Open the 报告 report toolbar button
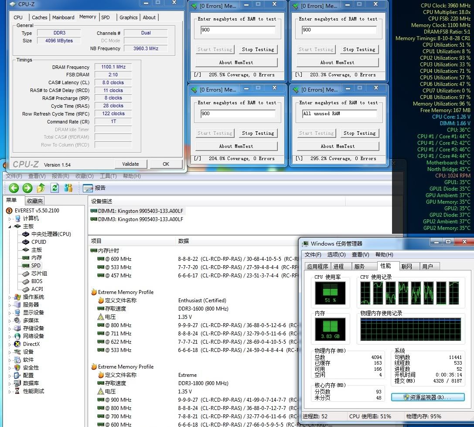 pyautogui.click(x=94, y=188)
